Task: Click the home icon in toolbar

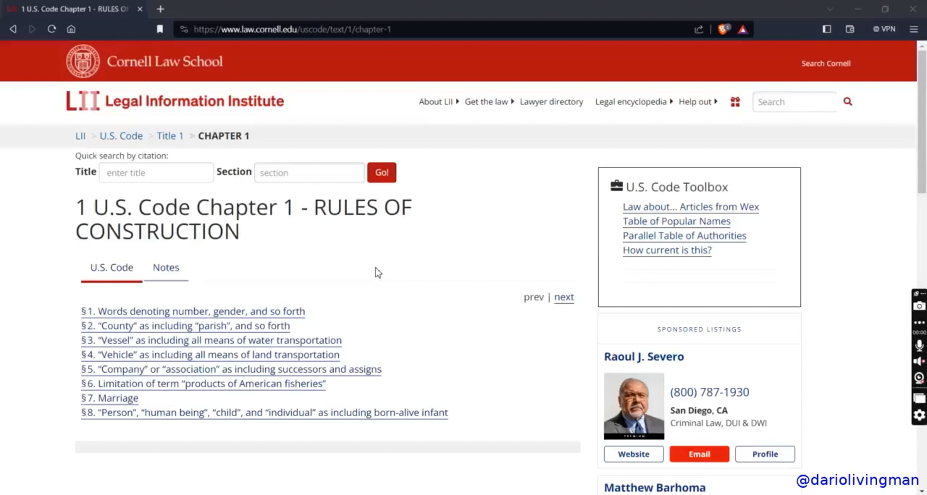Action: click(71, 29)
